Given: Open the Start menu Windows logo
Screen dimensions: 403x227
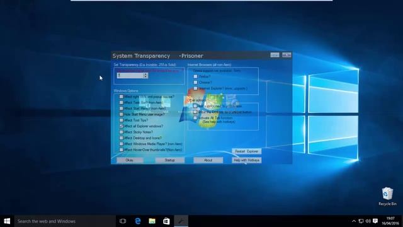Looking at the screenshot, I should point(7,221).
